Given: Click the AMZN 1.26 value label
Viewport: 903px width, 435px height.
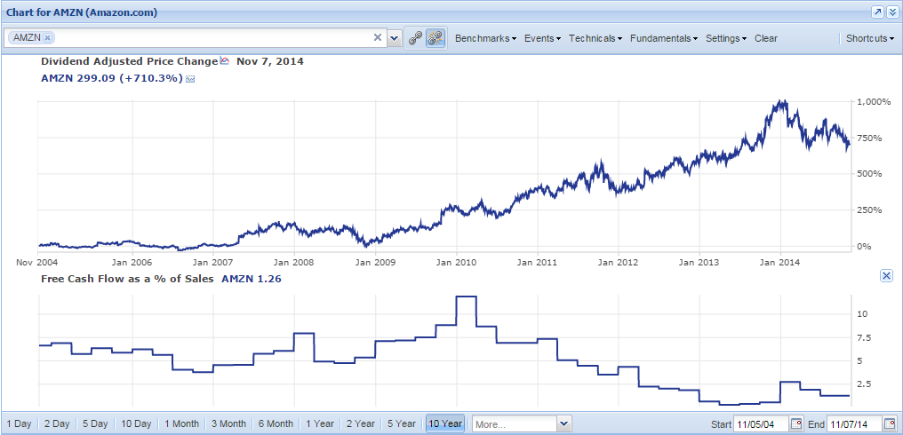Looking at the screenshot, I should pos(252,279).
